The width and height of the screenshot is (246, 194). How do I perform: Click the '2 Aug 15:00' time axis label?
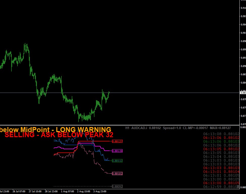(x=84, y=191)
